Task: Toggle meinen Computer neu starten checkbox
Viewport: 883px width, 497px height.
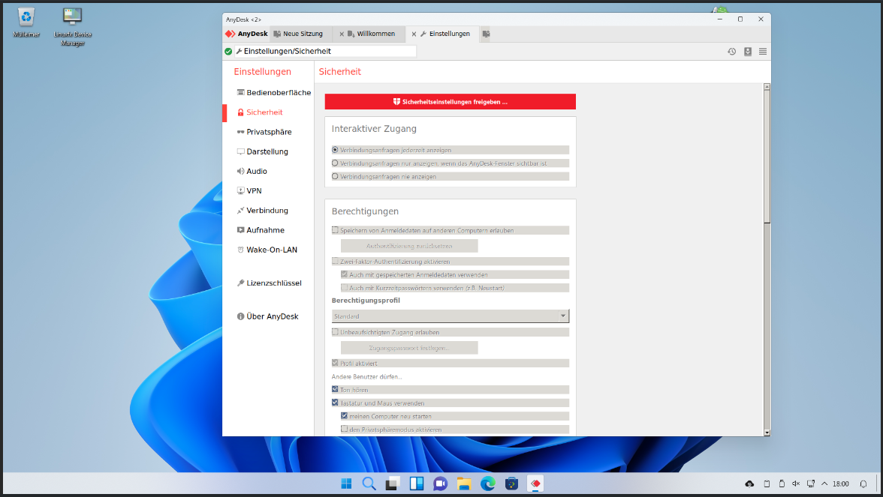Action: pos(344,416)
